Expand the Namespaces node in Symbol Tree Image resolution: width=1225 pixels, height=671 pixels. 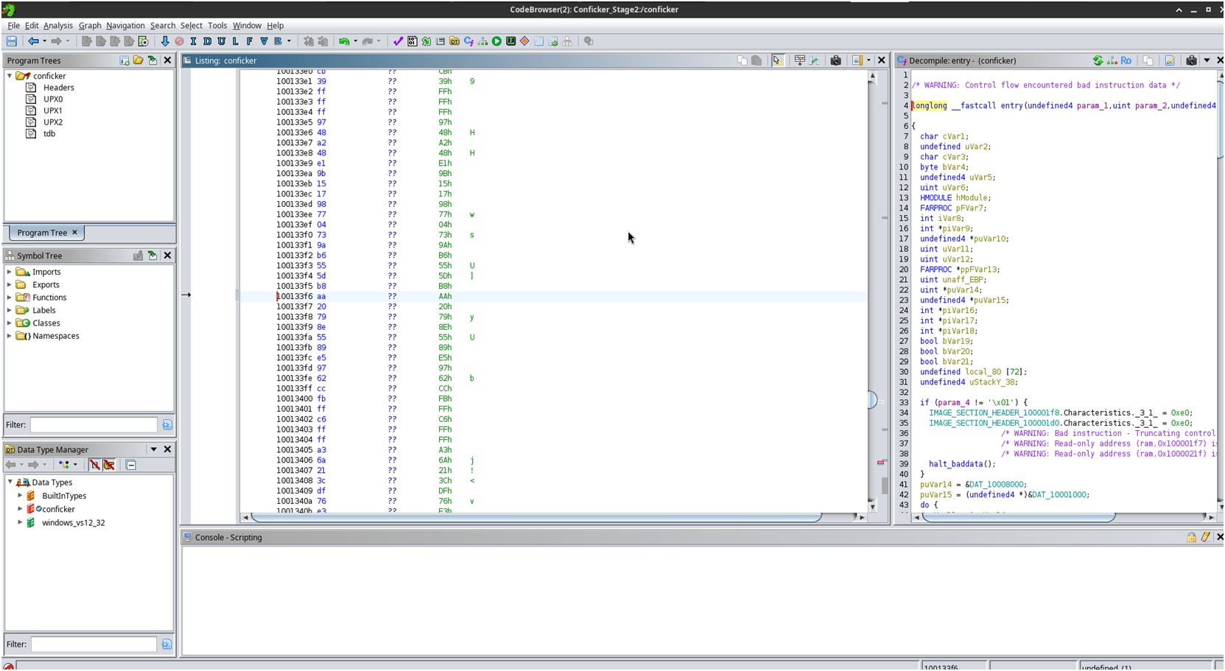point(10,336)
